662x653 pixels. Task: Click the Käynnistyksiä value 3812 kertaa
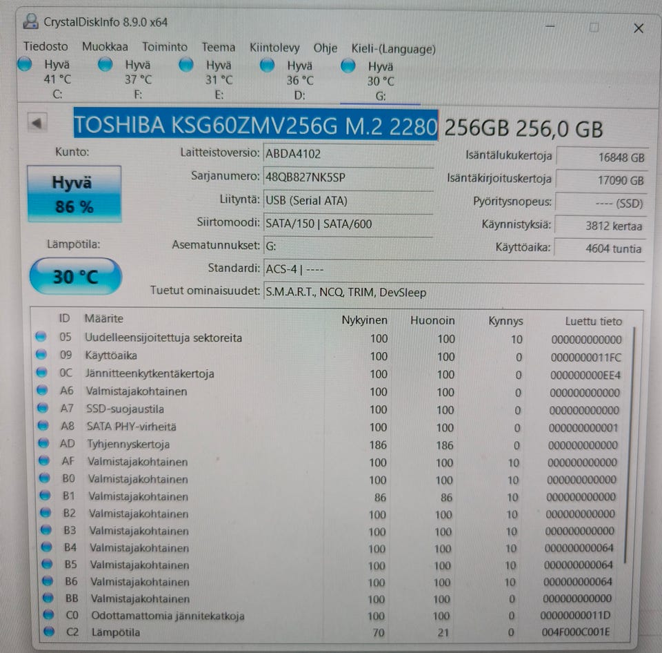coord(601,226)
